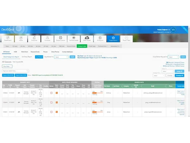Click the Unassign All button

179,76
